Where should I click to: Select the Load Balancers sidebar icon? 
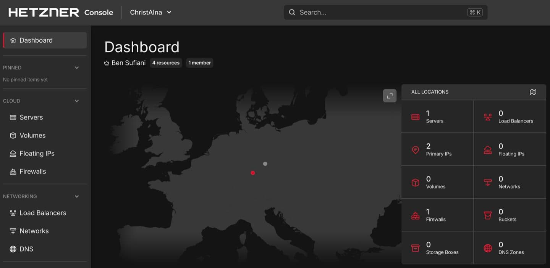click(13, 213)
